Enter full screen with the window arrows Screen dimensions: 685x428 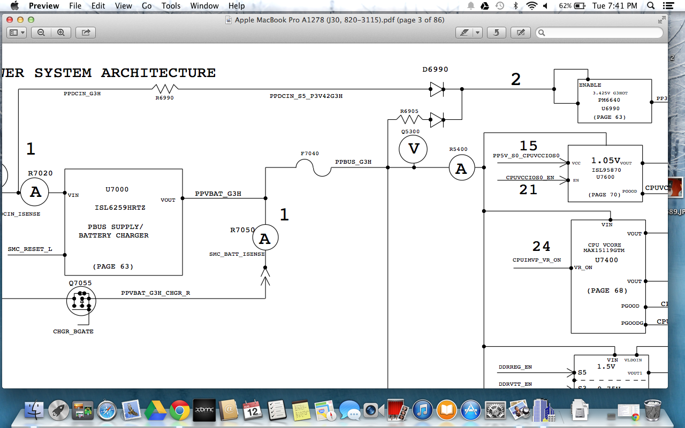661,20
